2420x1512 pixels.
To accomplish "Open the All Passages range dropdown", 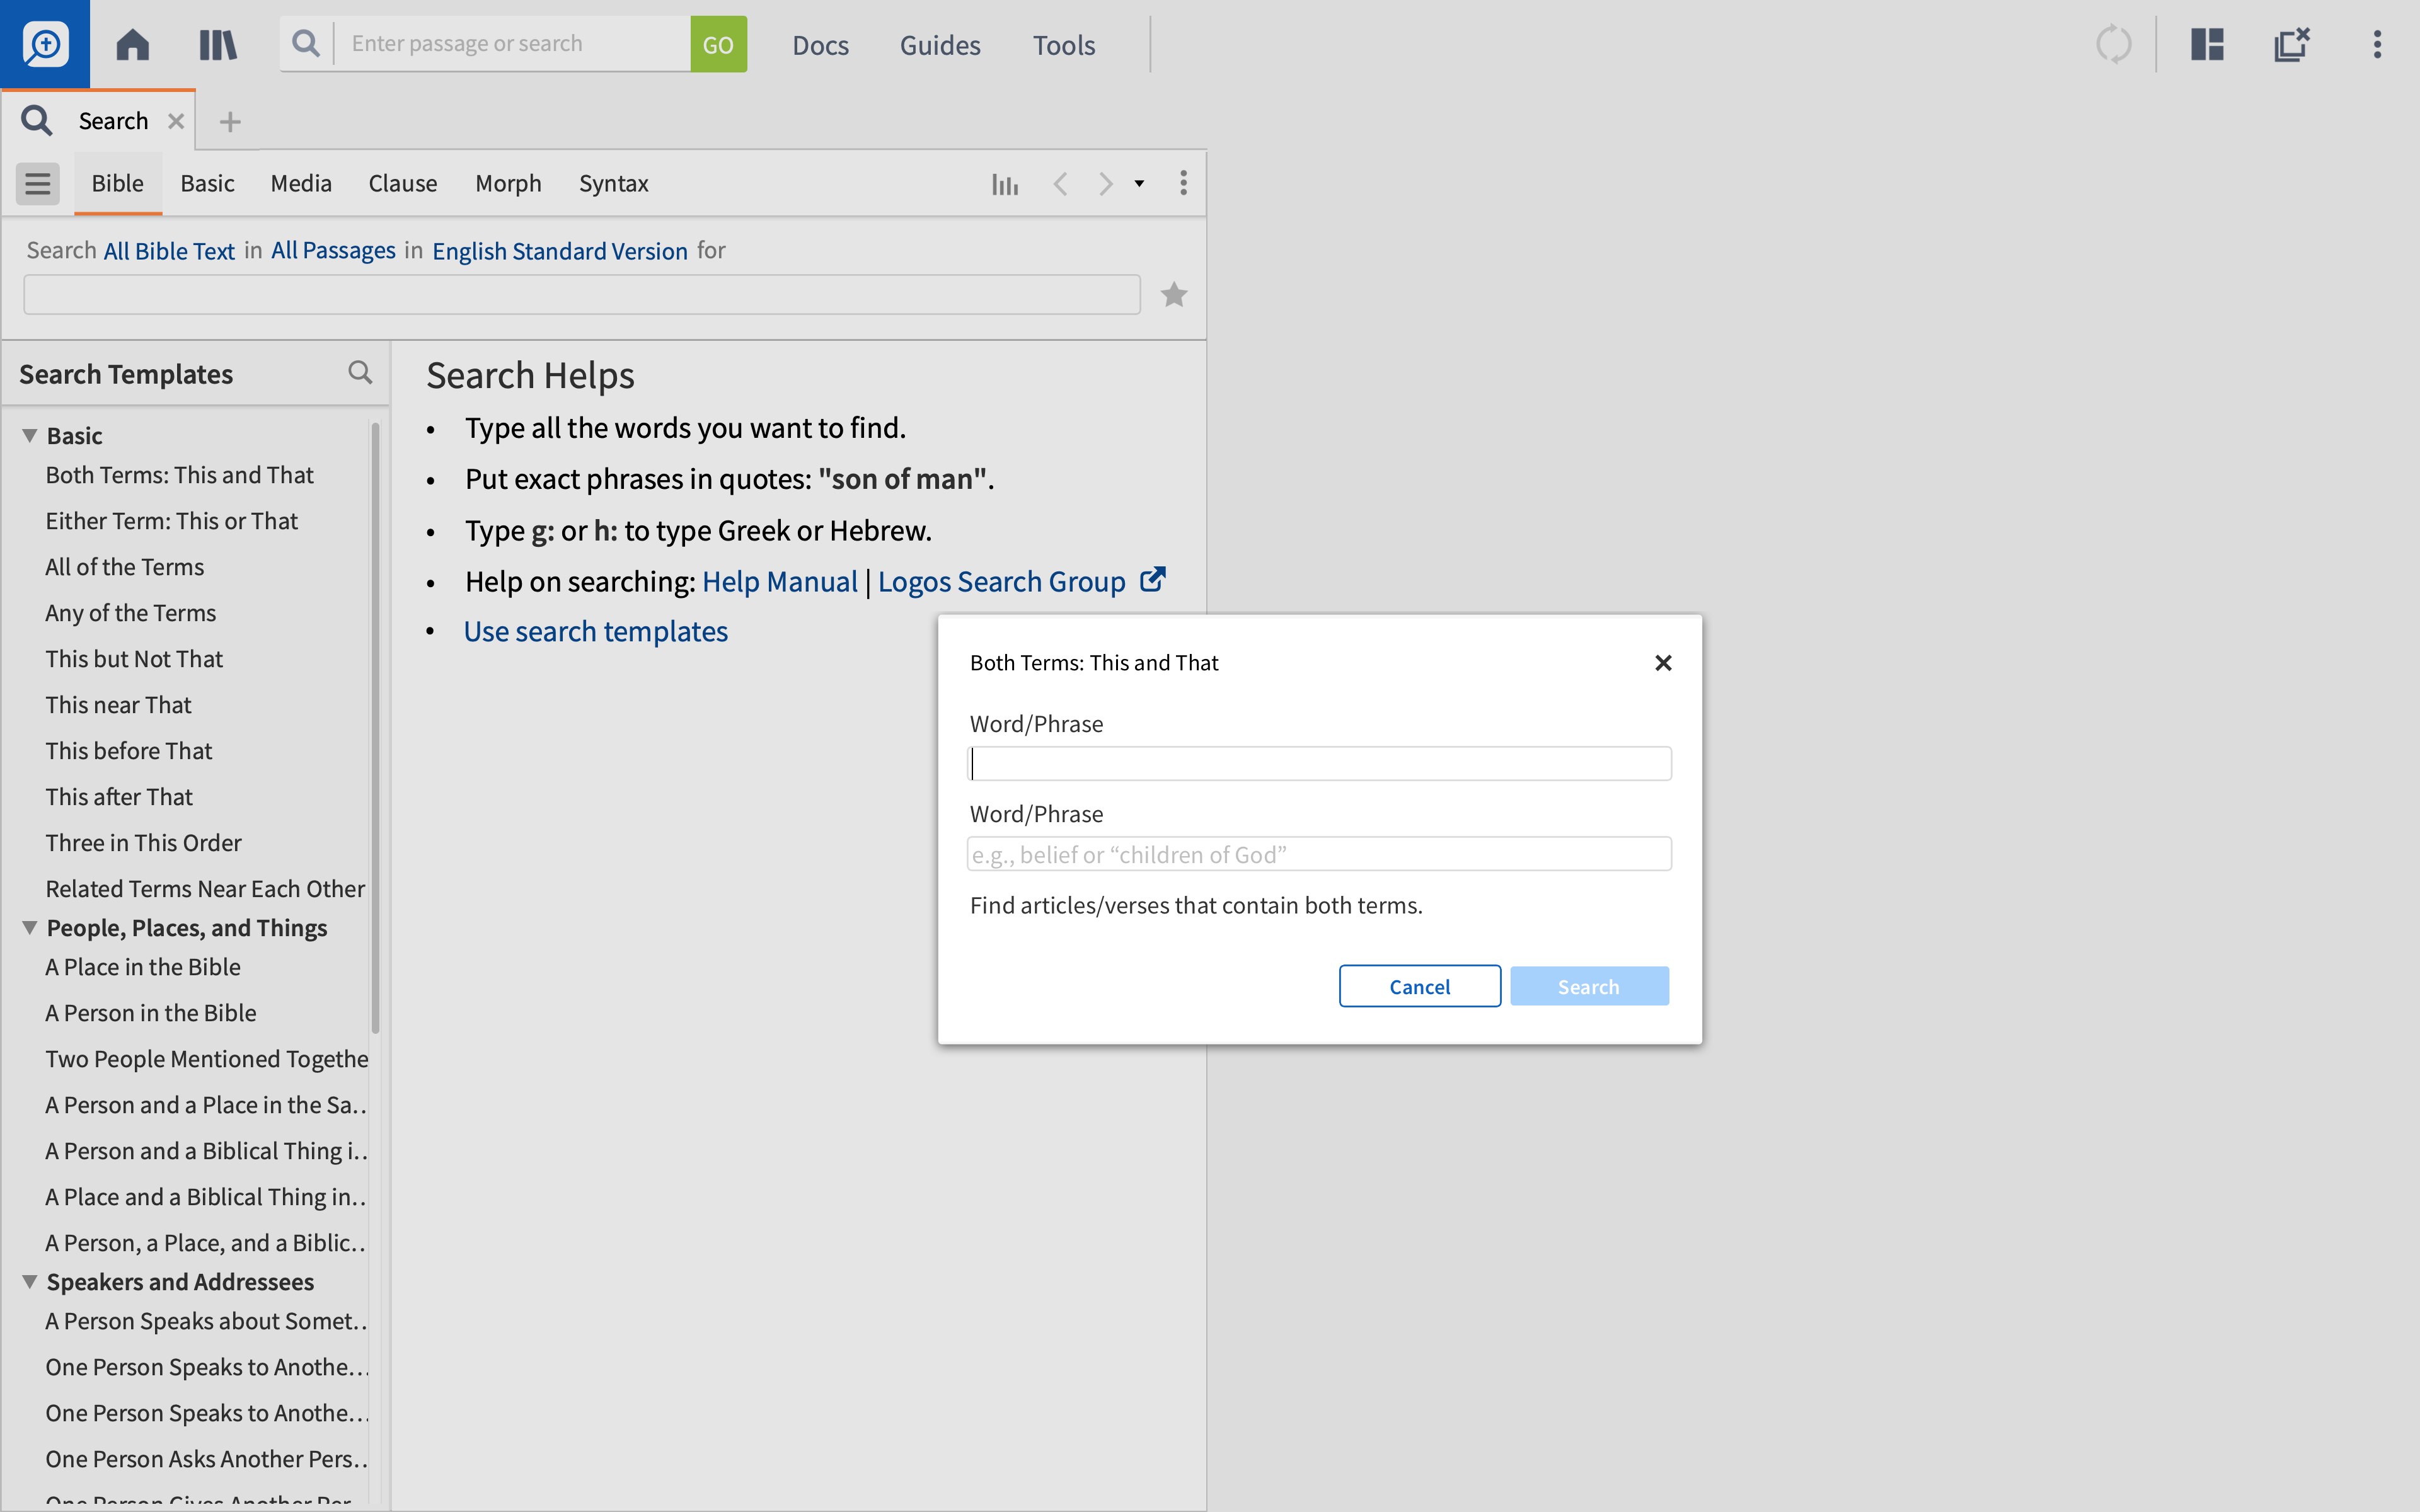I will click(x=333, y=251).
